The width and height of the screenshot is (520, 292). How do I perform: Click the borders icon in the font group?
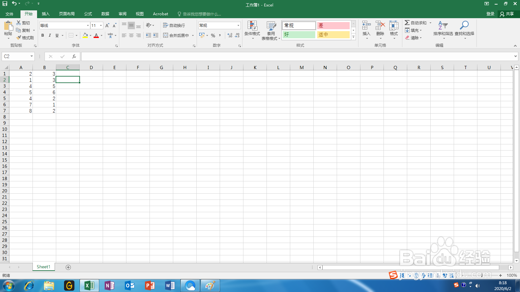pyautogui.click(x=71, y=35)
